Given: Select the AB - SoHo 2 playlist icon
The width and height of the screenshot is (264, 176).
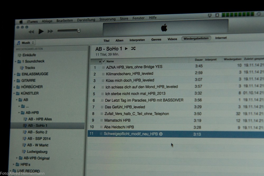Looking at the screenshot, I should pyautogui.click(x=25, y=132).
